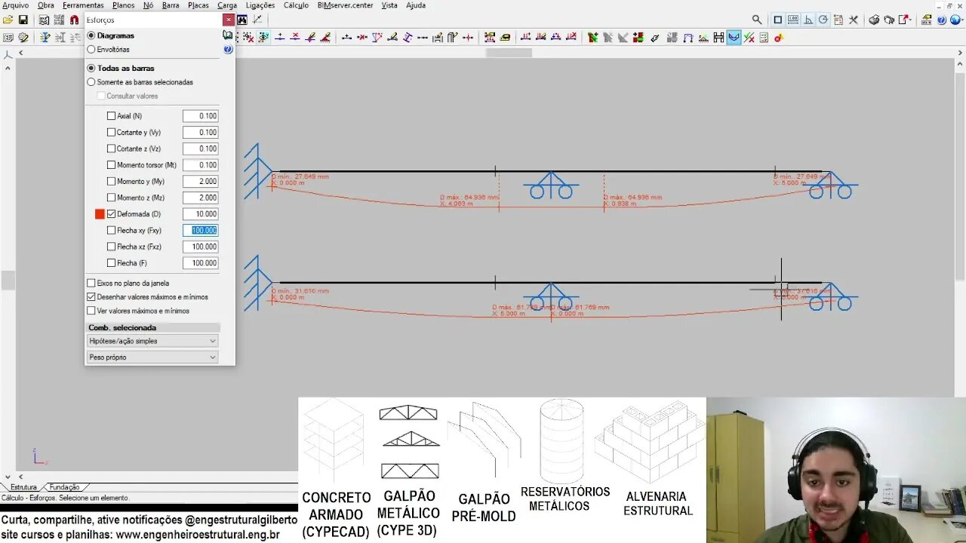
Task: Enable Flecha xy (Fxy) checkbox
Action: point(111,231)
